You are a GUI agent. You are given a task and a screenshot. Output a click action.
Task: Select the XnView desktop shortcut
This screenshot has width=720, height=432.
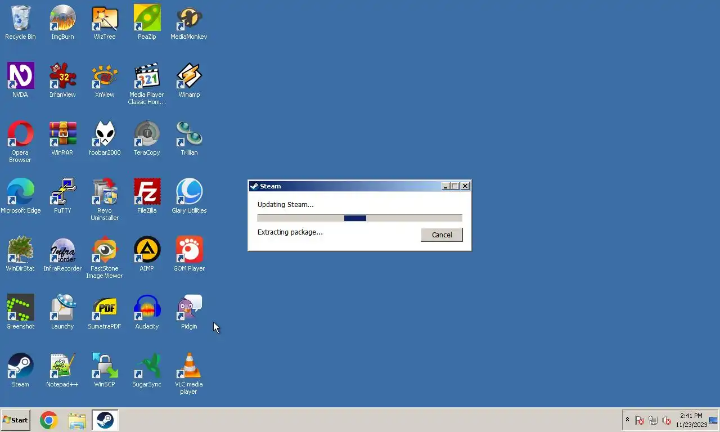pyautogui.click(x=105, y=80)
